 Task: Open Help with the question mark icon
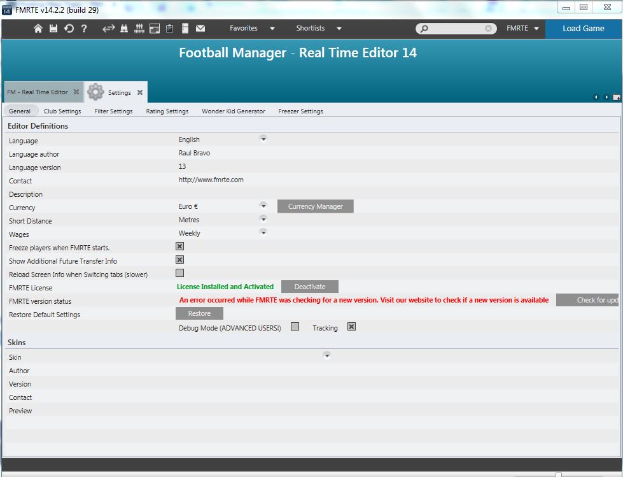(84, 28)
